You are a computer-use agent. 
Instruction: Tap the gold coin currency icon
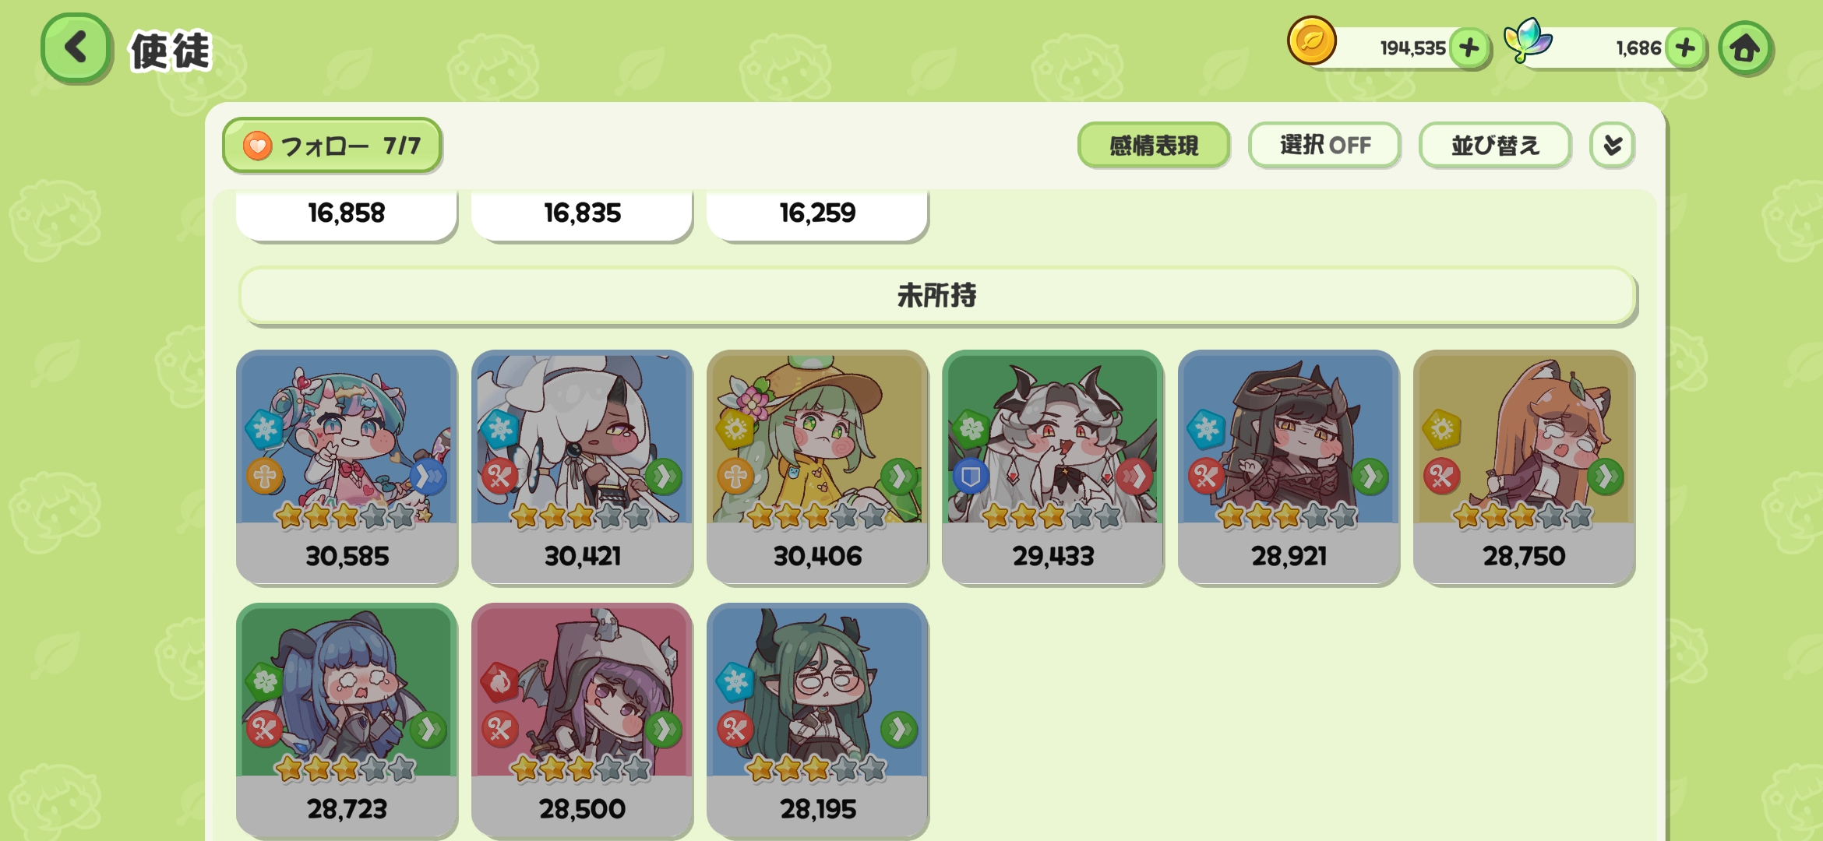coord(1312,40)
